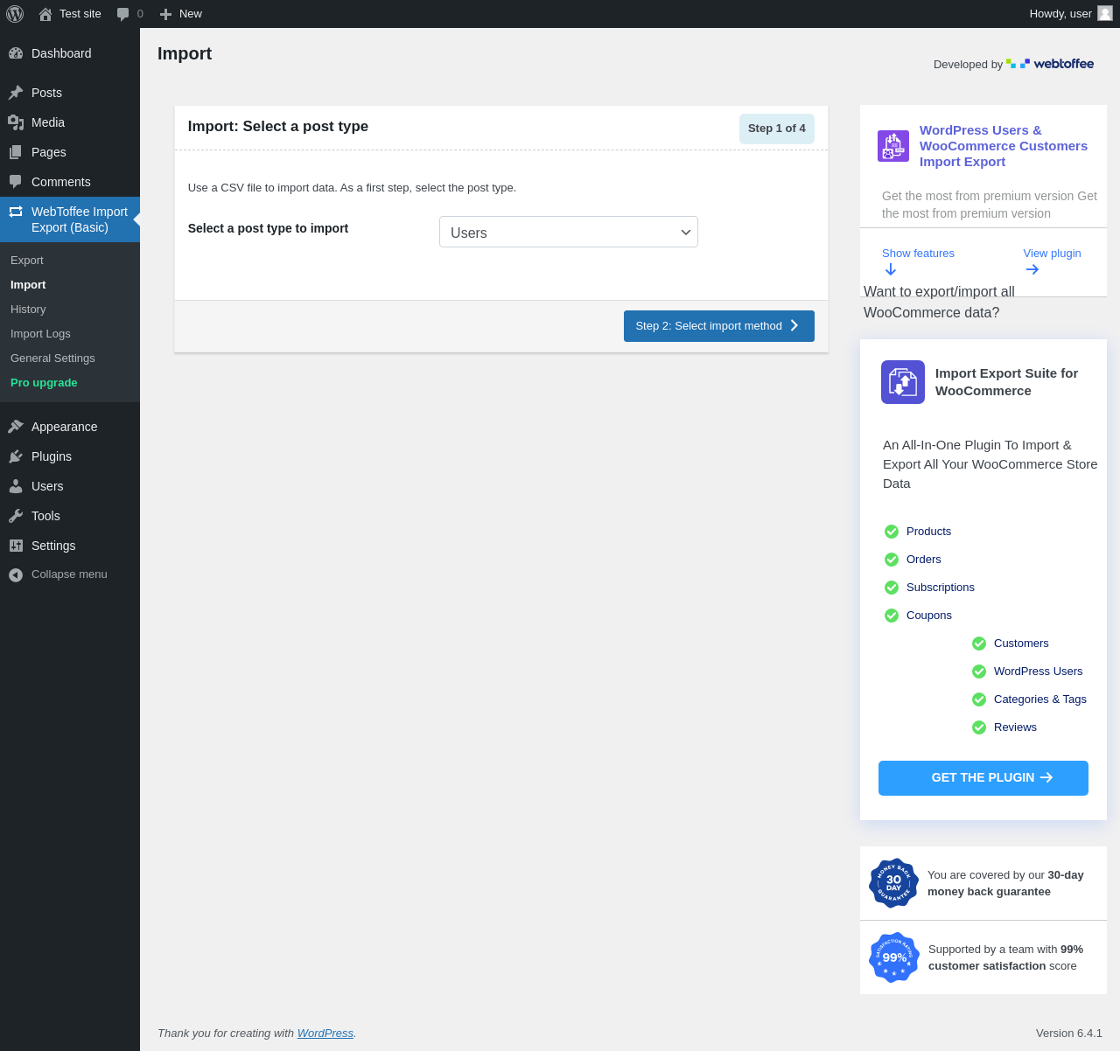Open the comments bubble icon in admin bar
This screenshot has width=1120, height=1051.
(x=123, y=14)
